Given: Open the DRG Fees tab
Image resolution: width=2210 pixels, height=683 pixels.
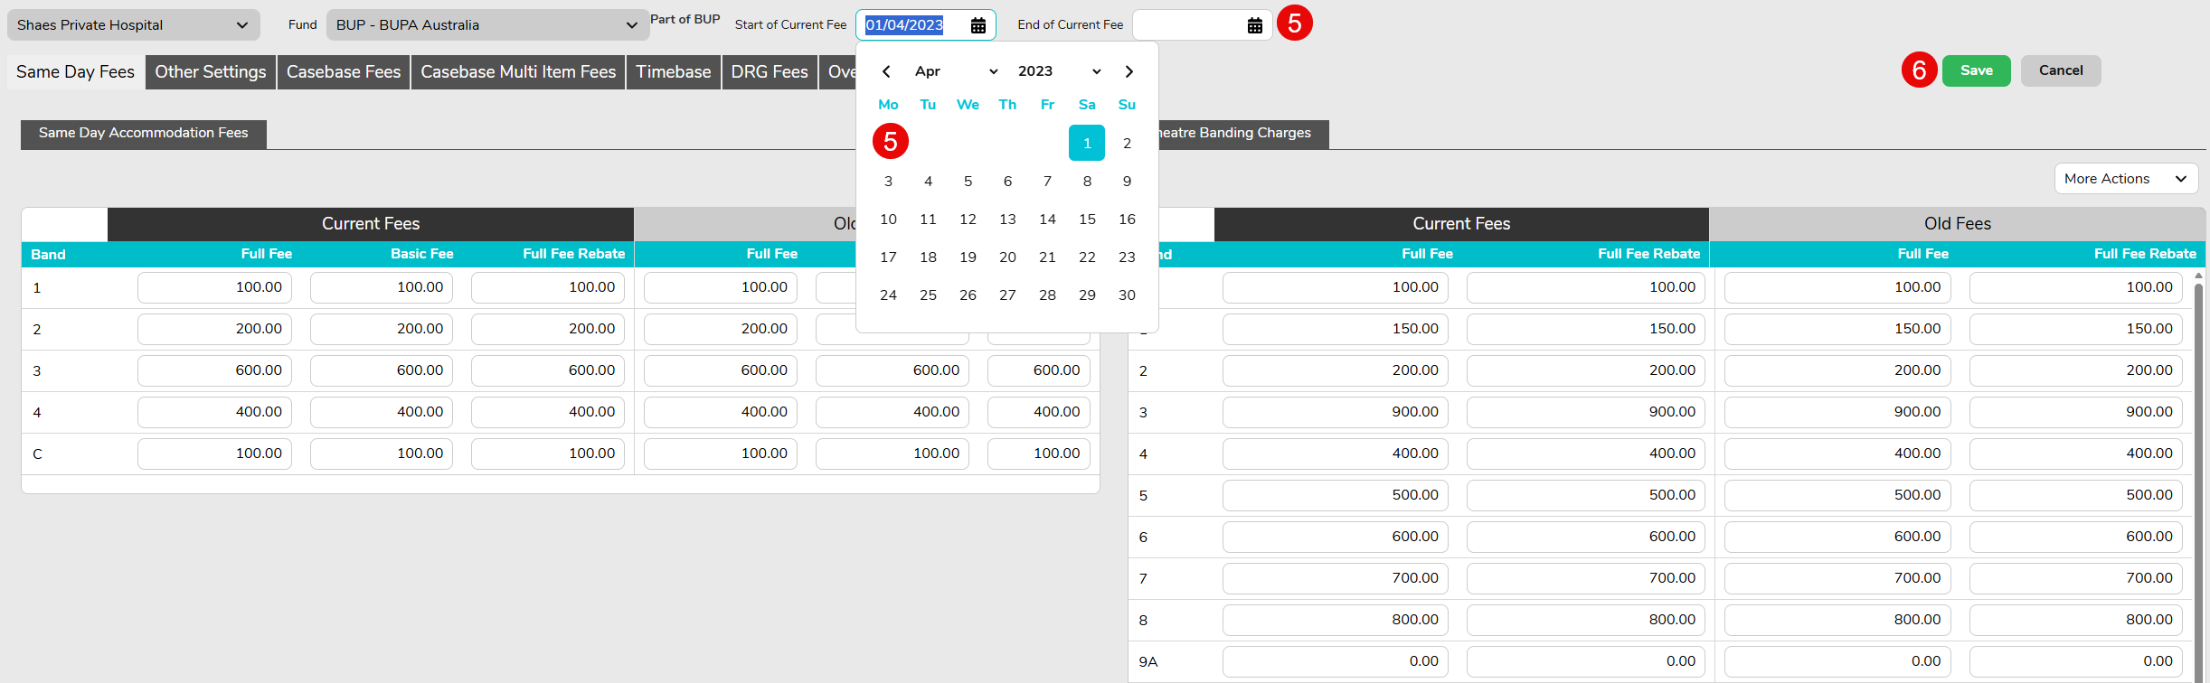Looking at the screenshot, I should click(x=769, y=72).
